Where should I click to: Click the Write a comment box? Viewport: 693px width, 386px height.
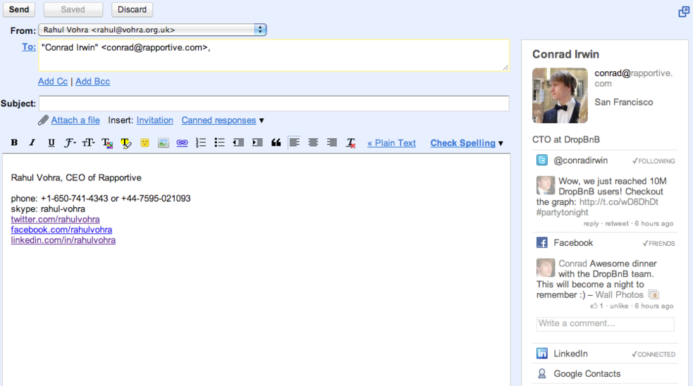(606, 324)
